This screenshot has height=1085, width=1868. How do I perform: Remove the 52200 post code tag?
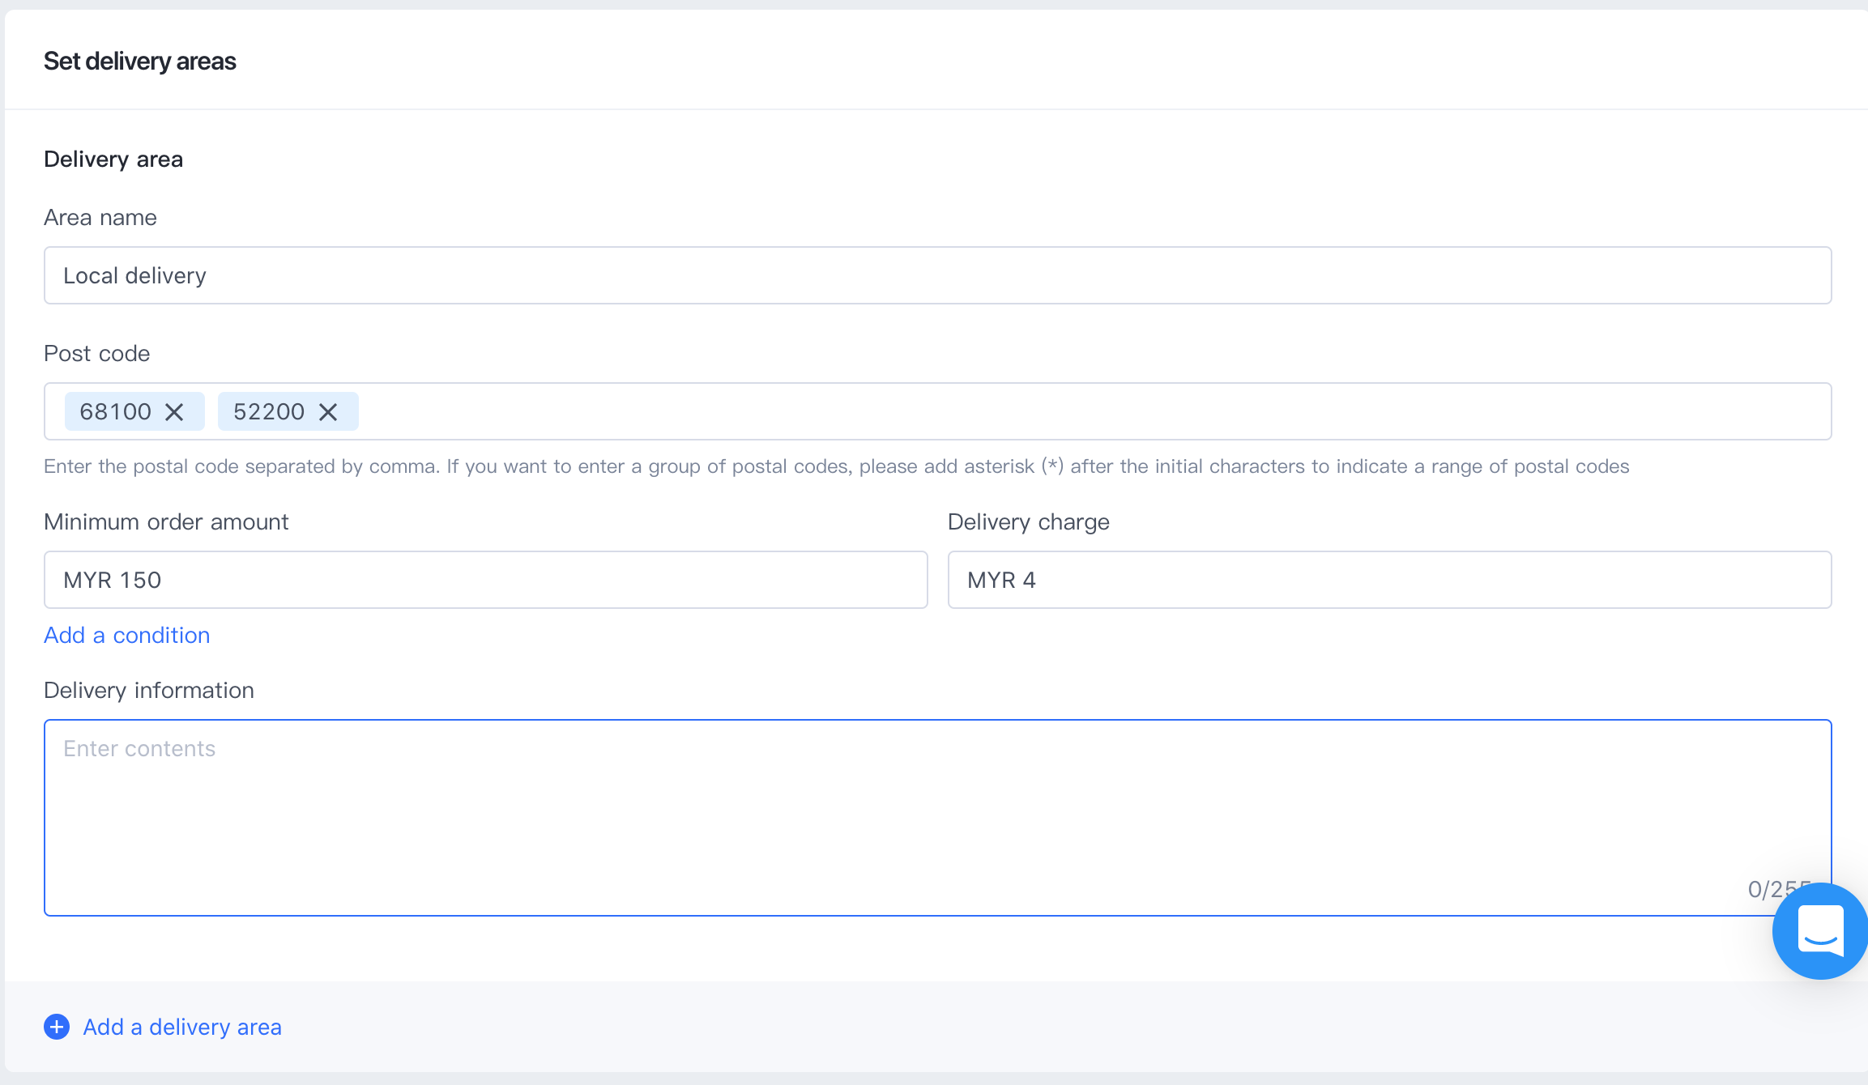coord(328,412)
